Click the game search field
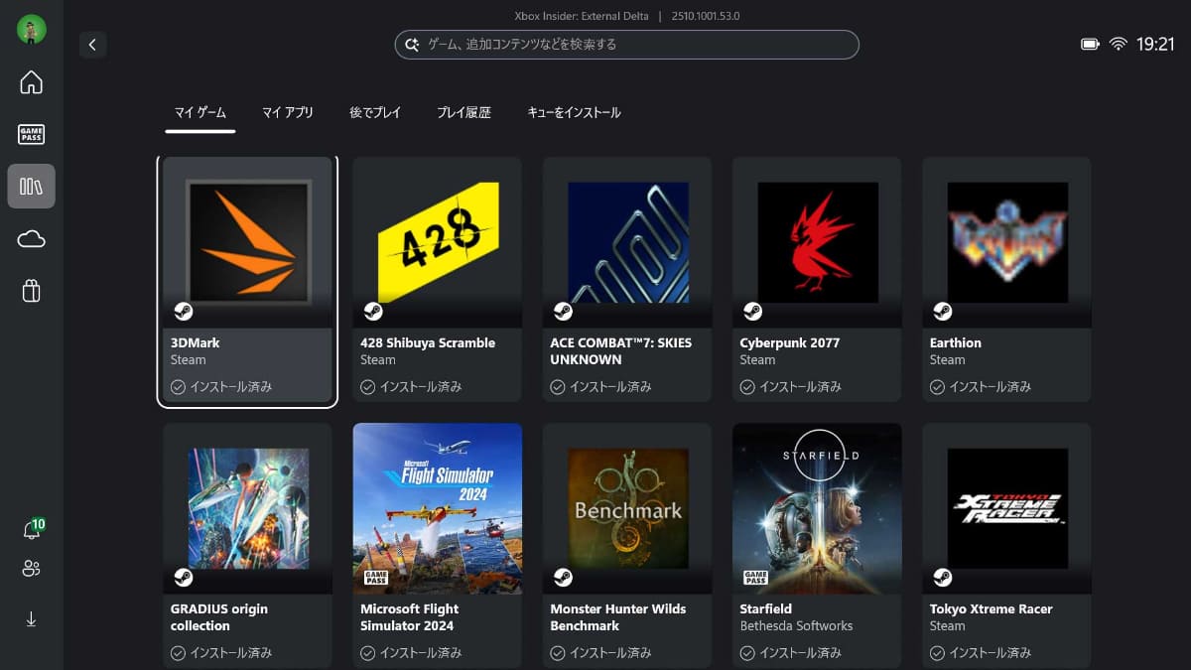Image resolution: width=1191 pixels, height=670 pixels. pyautogui.click(x=626, y=44)
